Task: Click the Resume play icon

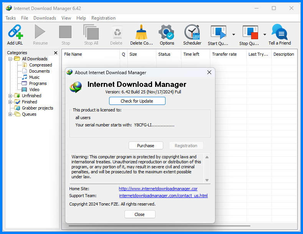Action: 40,32
